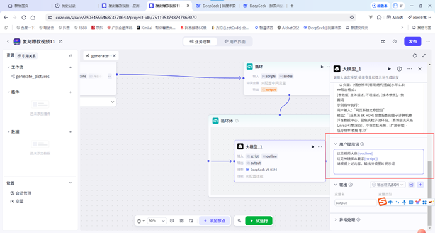
Task: Open help for the 大模型_1 panel
Action: 400,69
